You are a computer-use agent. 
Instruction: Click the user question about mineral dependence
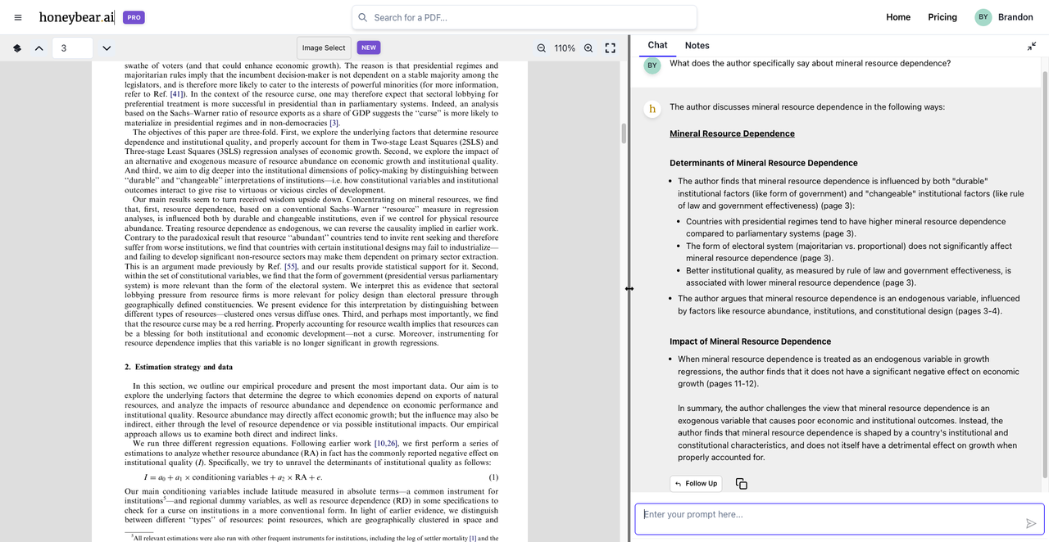click(810, 63)
